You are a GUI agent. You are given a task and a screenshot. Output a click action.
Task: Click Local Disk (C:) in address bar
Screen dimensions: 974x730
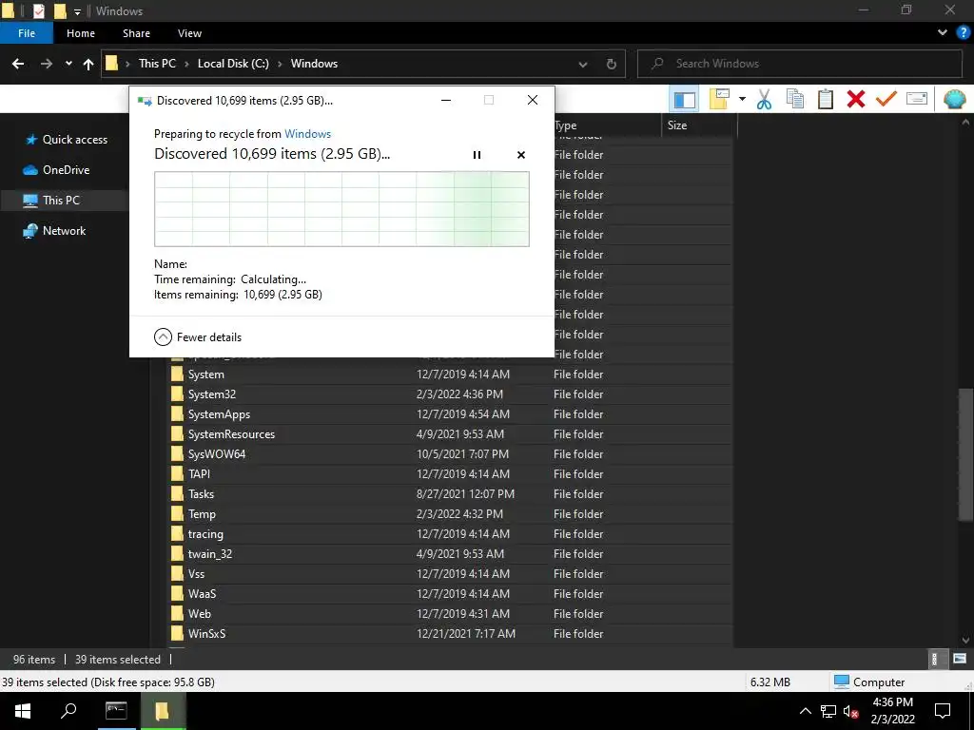point(233,64)
